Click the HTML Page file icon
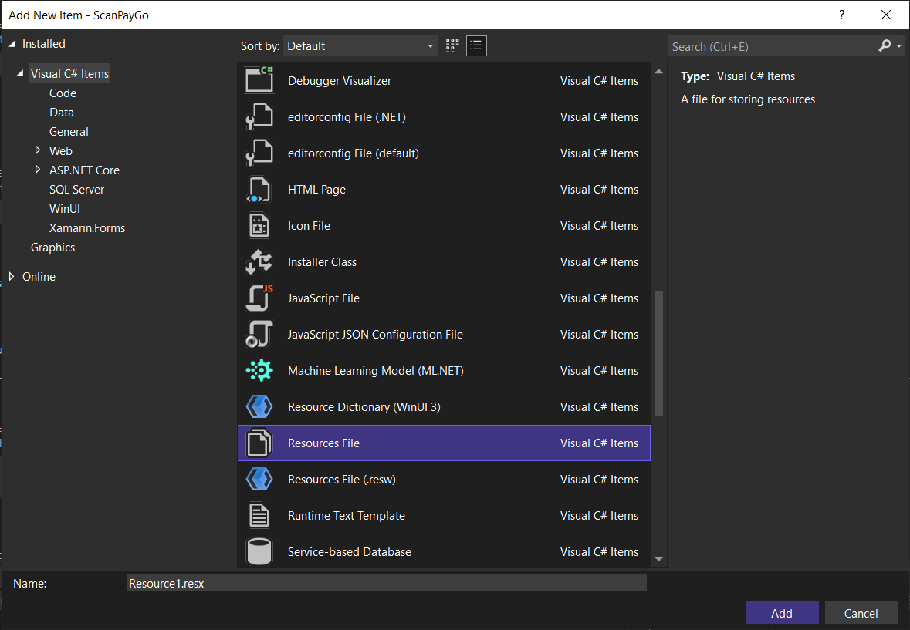910x630 pixels. (x=259, y=190)
